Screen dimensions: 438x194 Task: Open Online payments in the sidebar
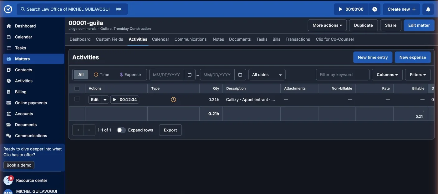click(x=33, y=103)
